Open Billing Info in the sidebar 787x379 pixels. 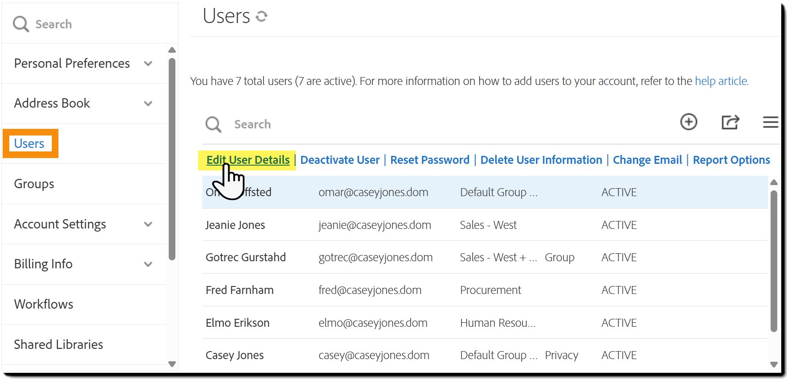pyautogui.click(x=43, y=264)
